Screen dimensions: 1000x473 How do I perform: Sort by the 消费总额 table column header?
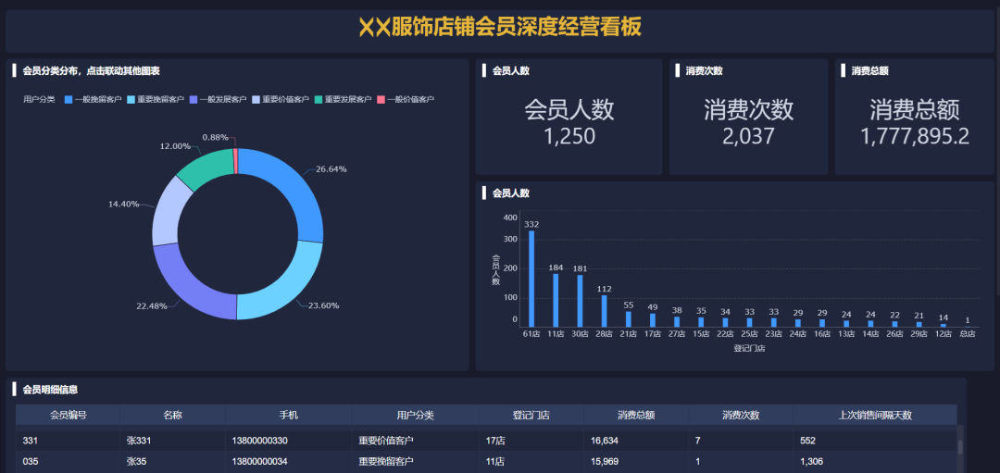pos(636,415)
